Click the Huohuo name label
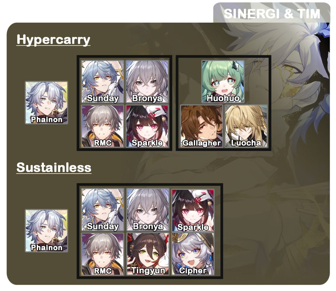The image size is (336, 291). click(x=223, y=98)
